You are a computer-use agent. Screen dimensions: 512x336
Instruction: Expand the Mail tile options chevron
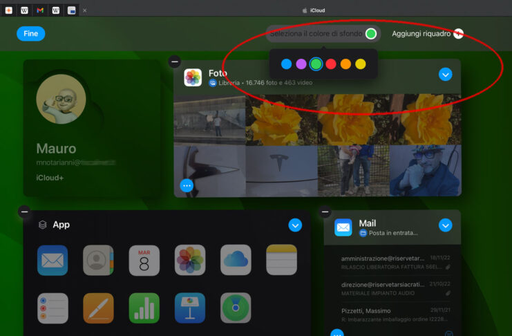pyautogui.click(x=446, y=225)
